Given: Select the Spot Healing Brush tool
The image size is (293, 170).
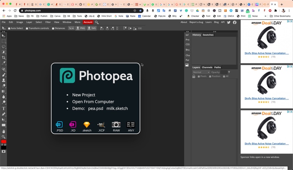Looking at the screenshot, I should coord(3,69).
